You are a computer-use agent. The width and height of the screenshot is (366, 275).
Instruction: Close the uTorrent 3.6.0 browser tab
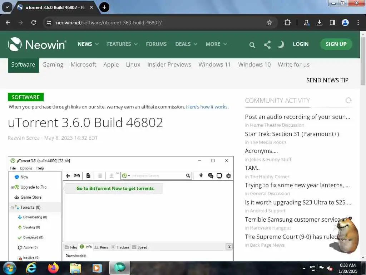click(x=91, y=7)
